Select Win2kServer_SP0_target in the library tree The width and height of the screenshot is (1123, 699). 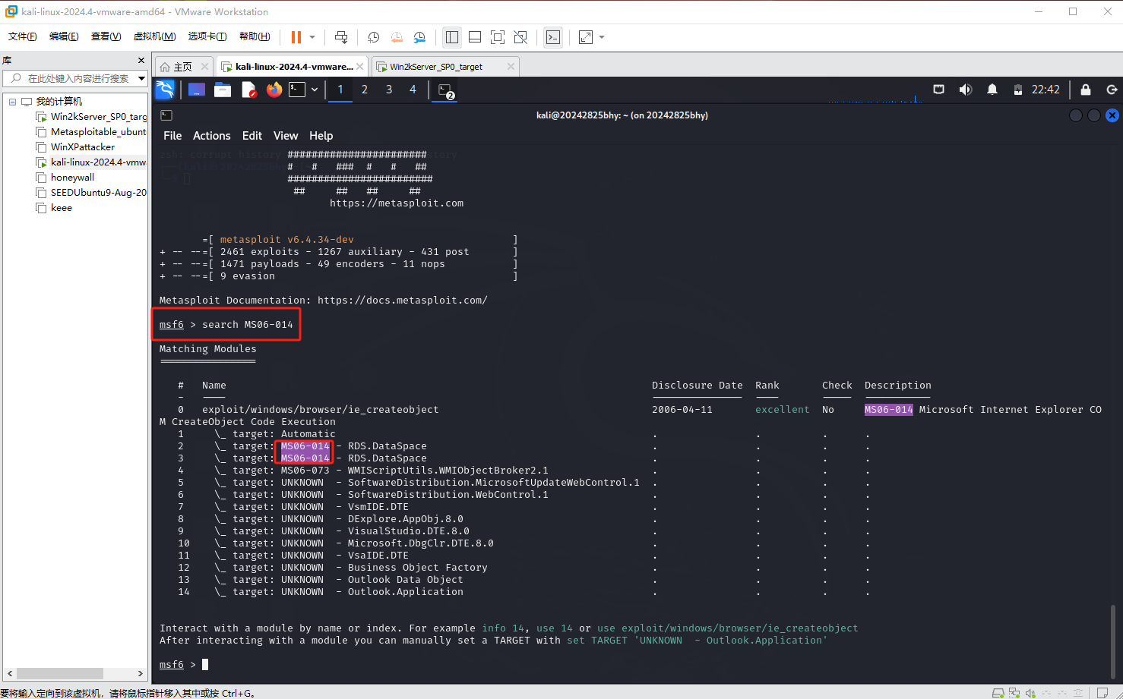pos(92,117)
